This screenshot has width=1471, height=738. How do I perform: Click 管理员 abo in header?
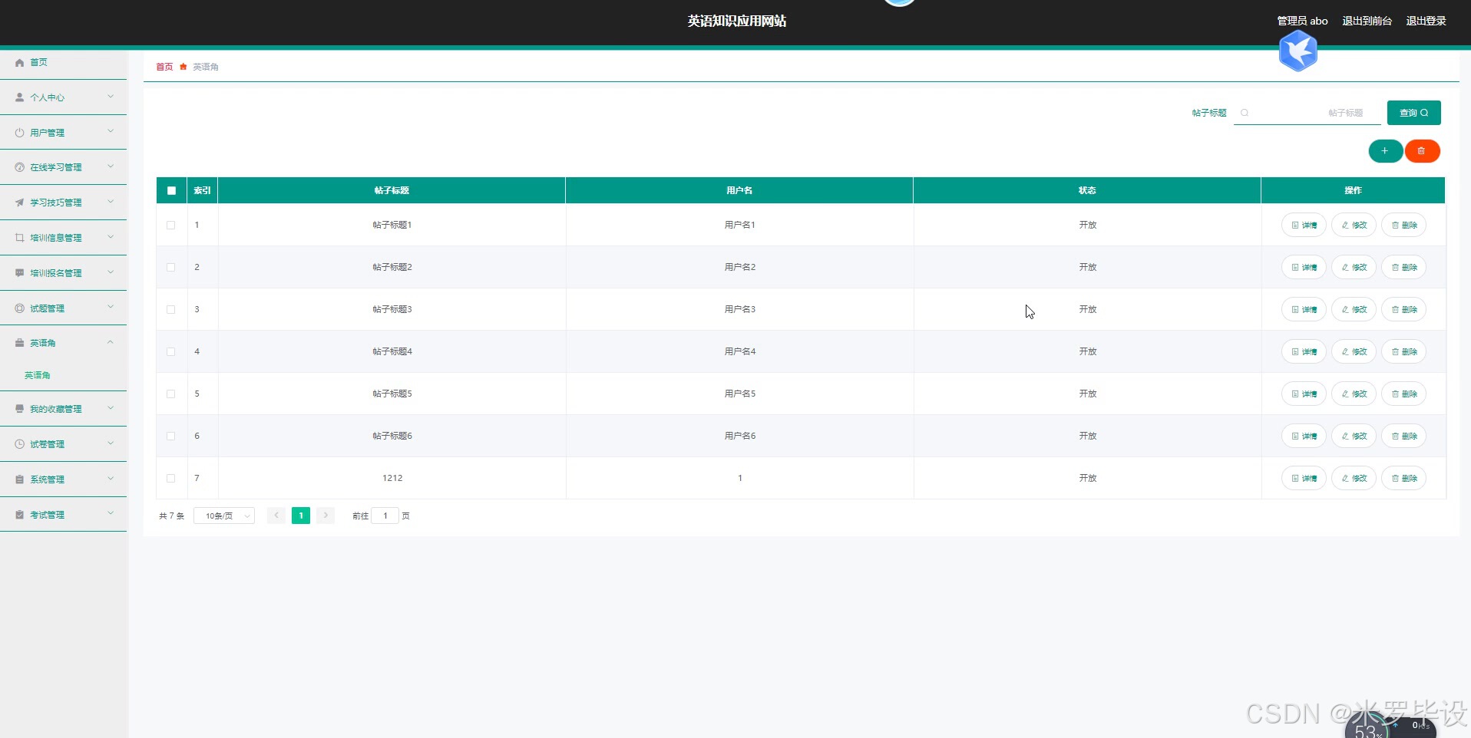(x=1302, y=21)
